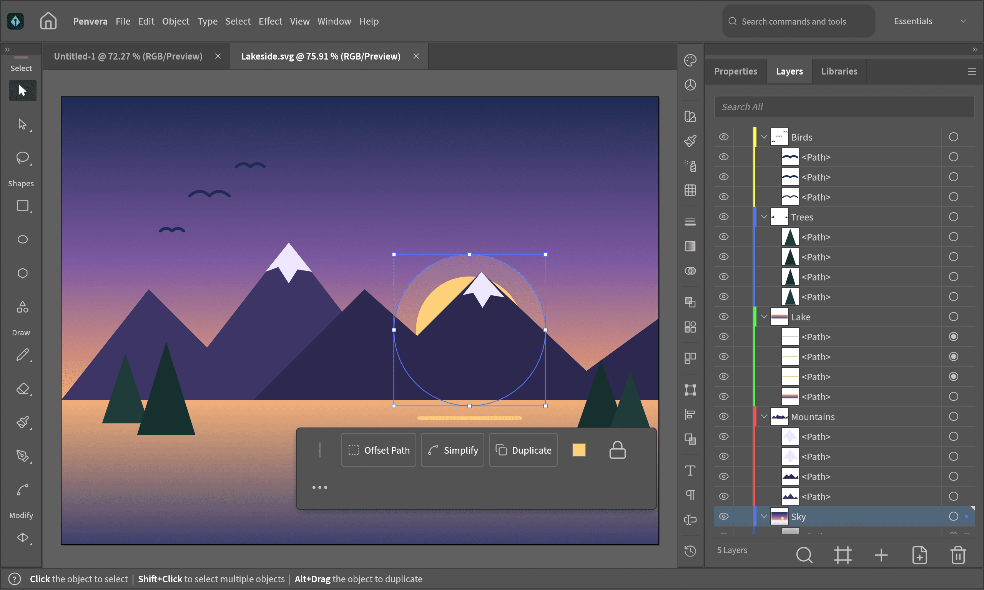The height and width of the screenshot is (590, 984).
Task: Click the lock icon in floating toolbar
Action: (x=617, y=450)
